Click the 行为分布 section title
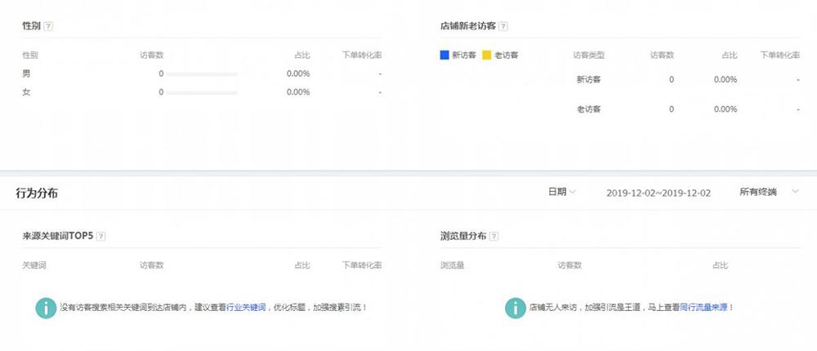The image size is (817, 351). point(37,193)
